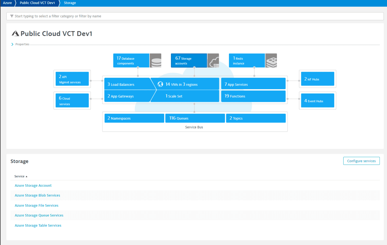Click the Service Bus label
Viewport: 387px width, 245px height.
pyautogui.click(x=194, y=127)
